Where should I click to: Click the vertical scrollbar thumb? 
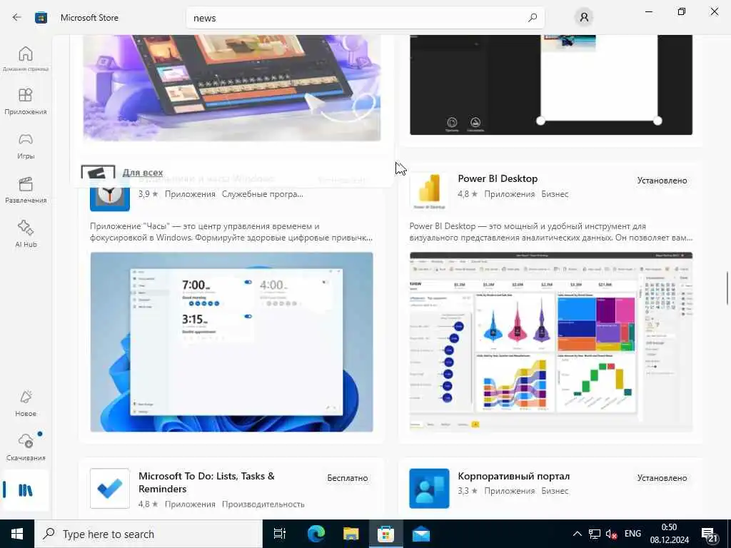click(727, 288)
